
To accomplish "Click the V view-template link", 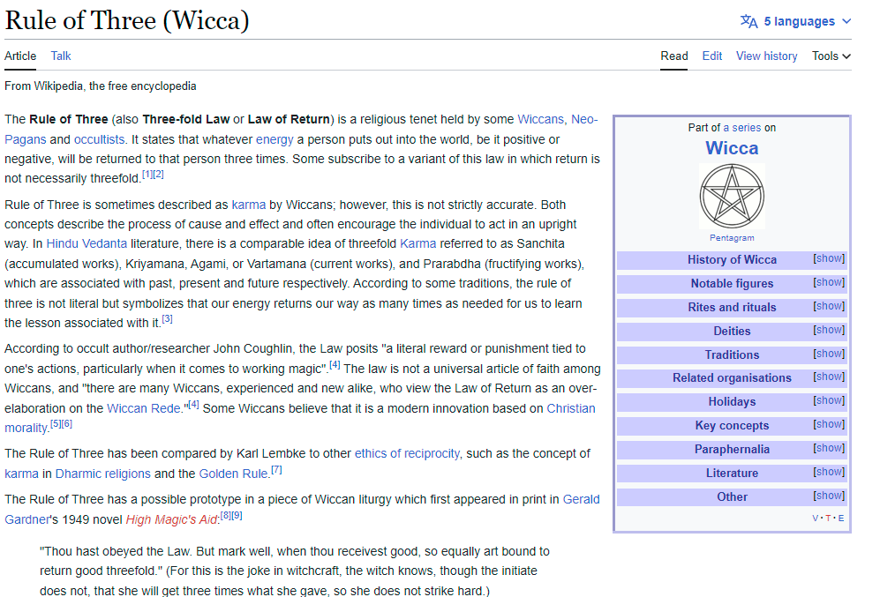I will (815, 518).
